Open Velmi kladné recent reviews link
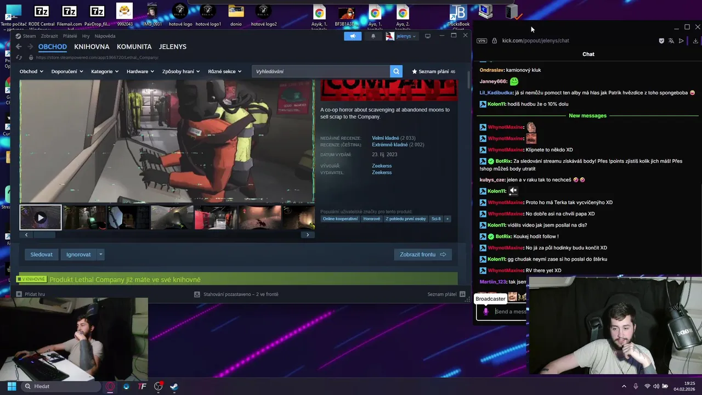702x395 pixels. click(385, 138)
